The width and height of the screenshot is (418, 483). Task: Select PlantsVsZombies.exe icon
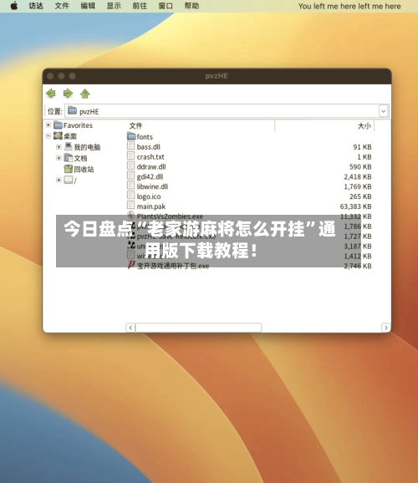point(131,215)
